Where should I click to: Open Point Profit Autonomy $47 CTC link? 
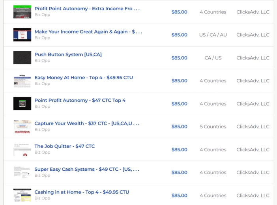point(80,100)
